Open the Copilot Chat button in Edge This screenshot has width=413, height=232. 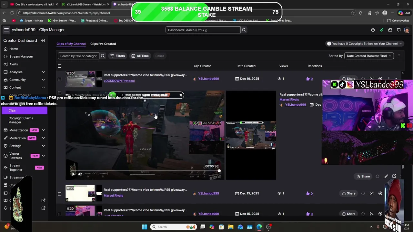pos(404,13)
